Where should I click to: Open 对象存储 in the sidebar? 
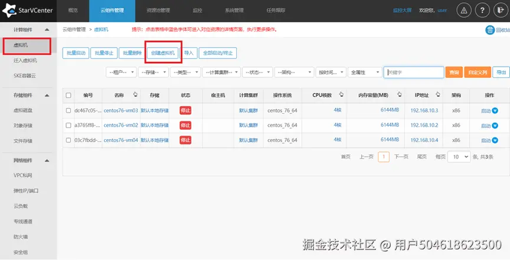pos(23,126)
